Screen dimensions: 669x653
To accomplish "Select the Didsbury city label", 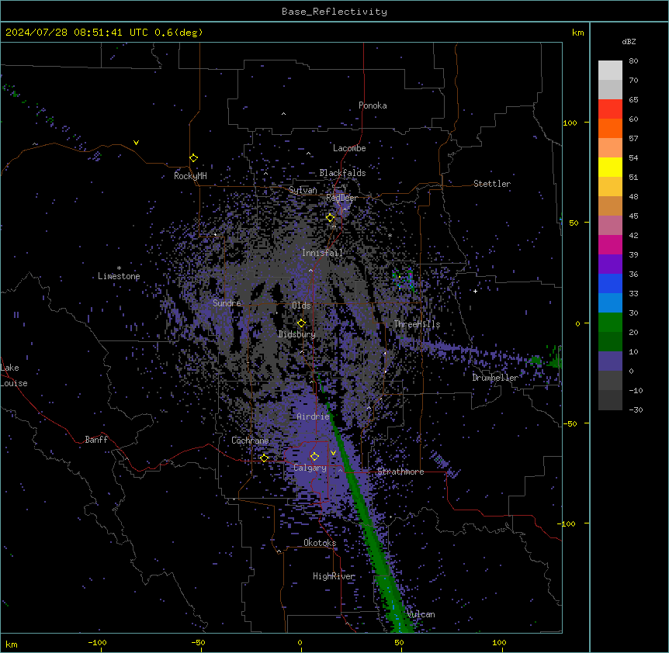I will tap(296, 334).
